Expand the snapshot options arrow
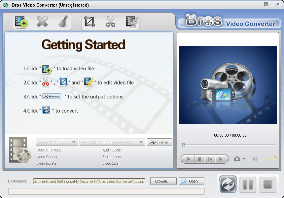This screenshot has width=284, height=198. tap(244, 159)
